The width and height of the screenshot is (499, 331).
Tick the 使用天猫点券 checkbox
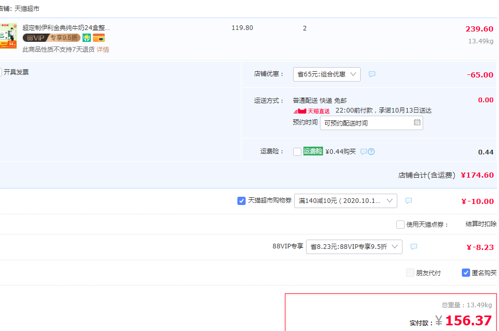pos(400,225)
